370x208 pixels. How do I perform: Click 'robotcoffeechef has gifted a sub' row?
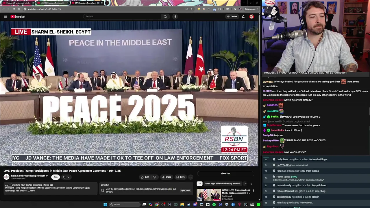pos(316,191)
